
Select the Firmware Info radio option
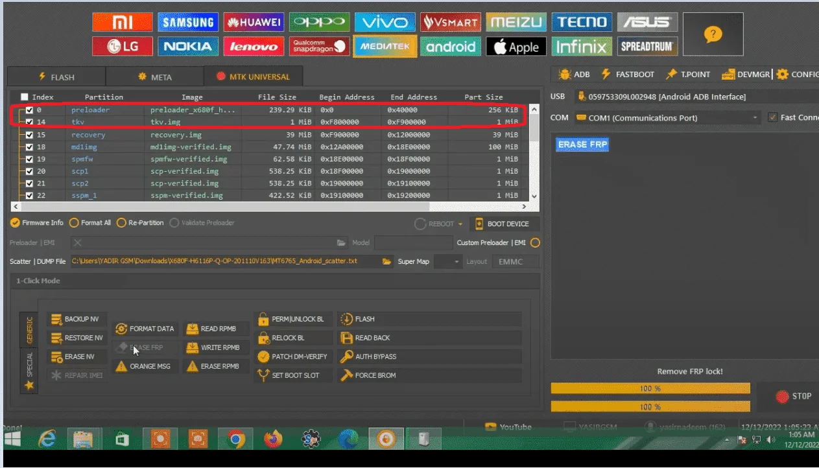pos(37,222)
